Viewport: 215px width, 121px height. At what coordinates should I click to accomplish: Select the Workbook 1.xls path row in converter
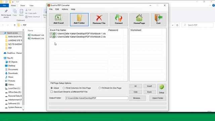(80, 34)
